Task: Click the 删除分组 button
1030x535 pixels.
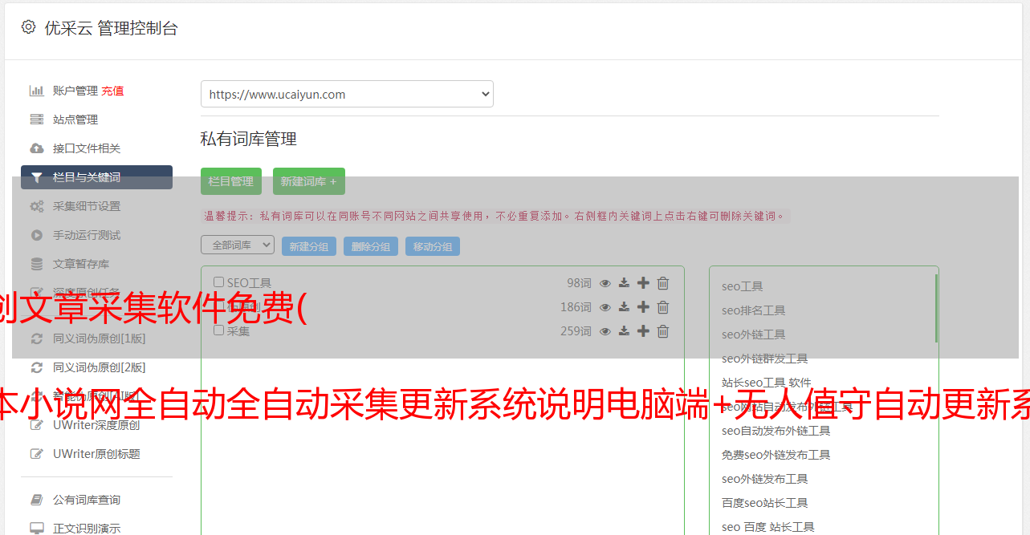Action: [371, 246]
